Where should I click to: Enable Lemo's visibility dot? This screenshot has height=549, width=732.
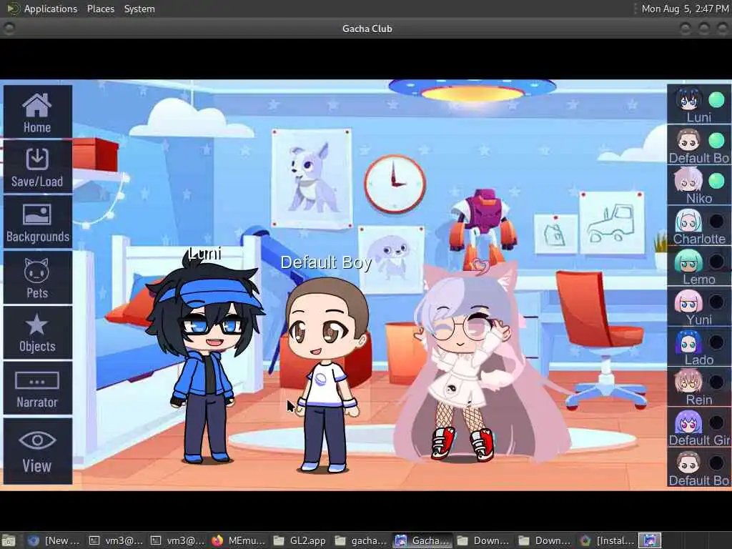tap(716, 262)
